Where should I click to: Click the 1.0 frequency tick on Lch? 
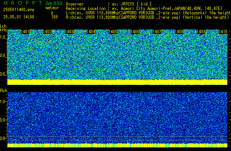click(3, 37)
